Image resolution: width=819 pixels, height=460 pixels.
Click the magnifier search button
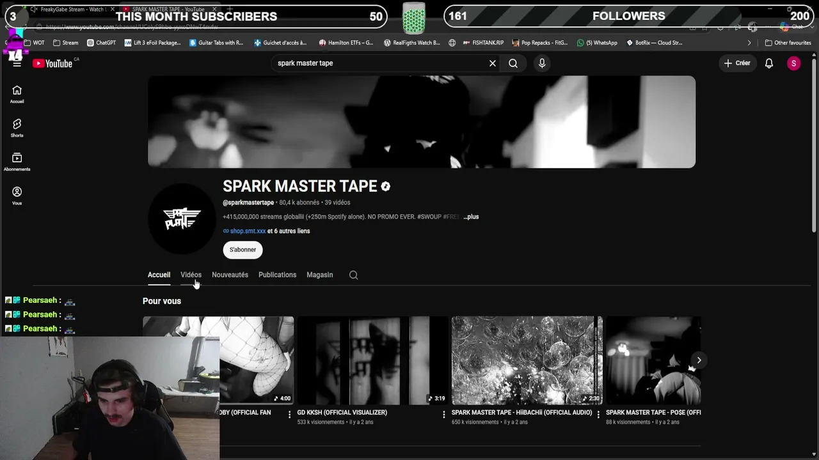coord(513,63)
